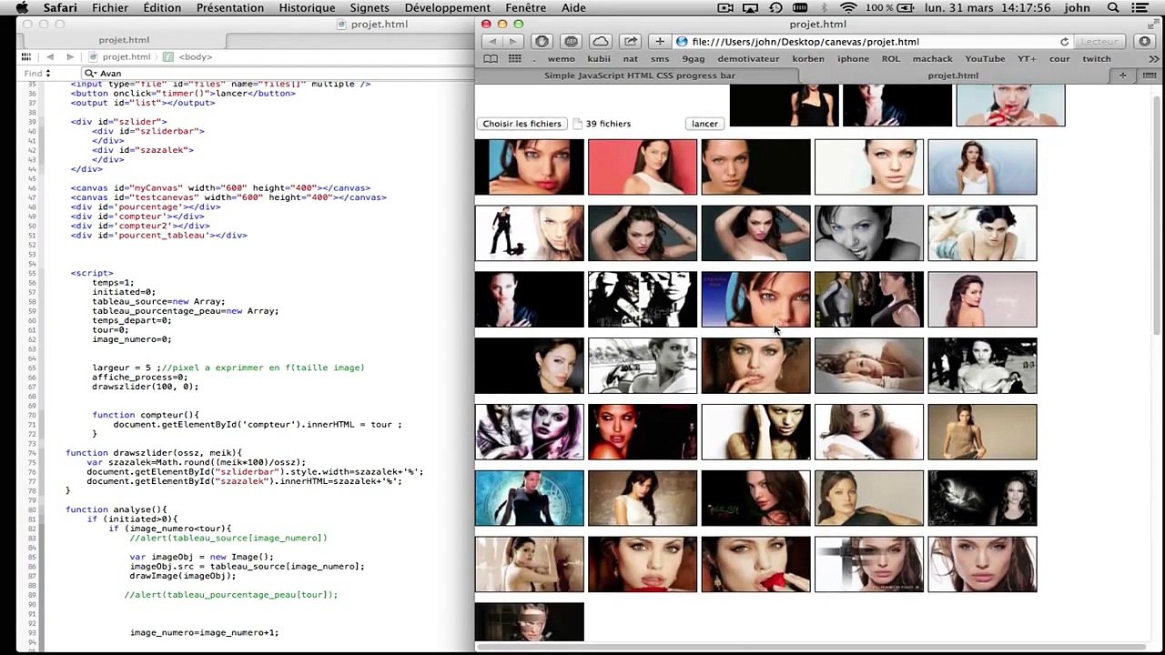Image resolution: width=1165 pixels, height=655 pixels.
Task: Click the Choisir les fichiers button
Action: pos(522,124)
